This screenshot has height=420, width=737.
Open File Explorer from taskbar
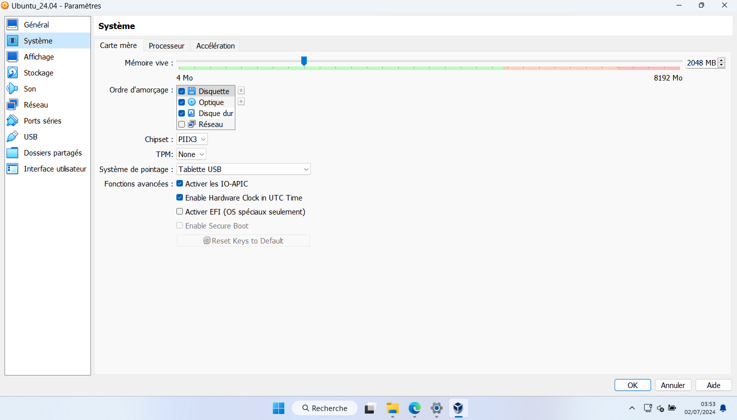[392, 408]
